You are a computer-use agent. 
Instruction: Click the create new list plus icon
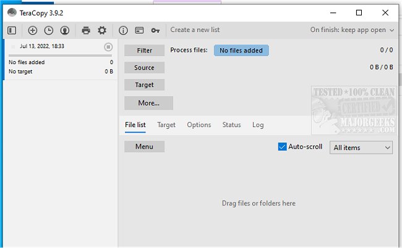(x=33, y=30)
